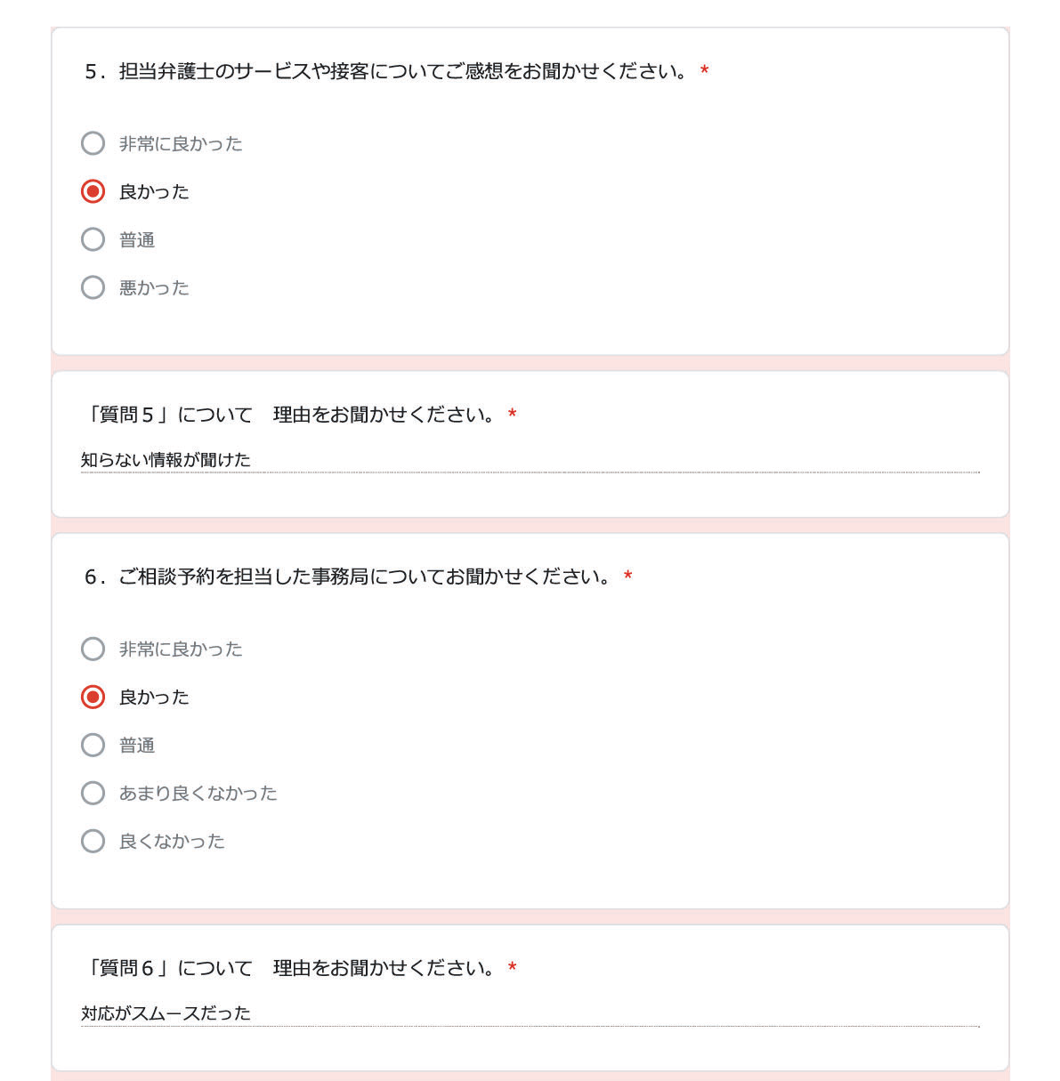Click the 非常に良かった label under question 5

pyautogui.click(x=181, y=144)
